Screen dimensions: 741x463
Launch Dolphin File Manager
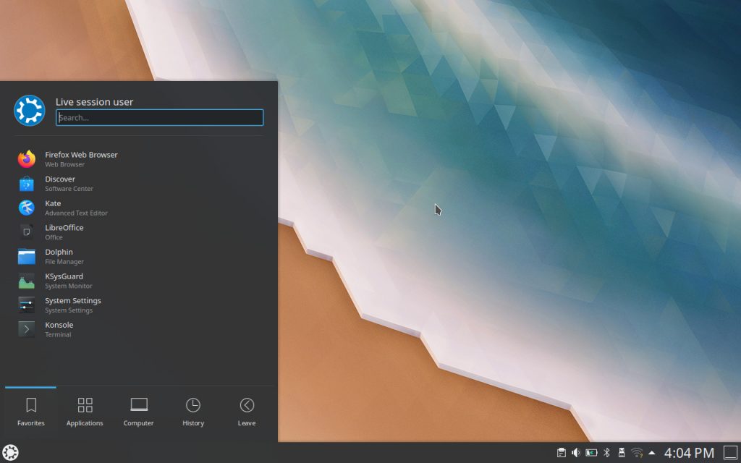pyautogui.click(x=139, y=257)
